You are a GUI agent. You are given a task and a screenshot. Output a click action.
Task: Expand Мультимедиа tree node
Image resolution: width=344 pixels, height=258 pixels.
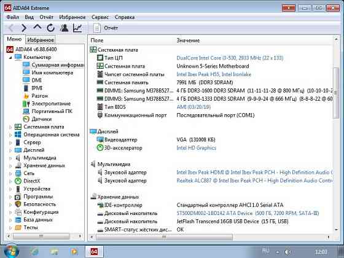tap(10, 158)
